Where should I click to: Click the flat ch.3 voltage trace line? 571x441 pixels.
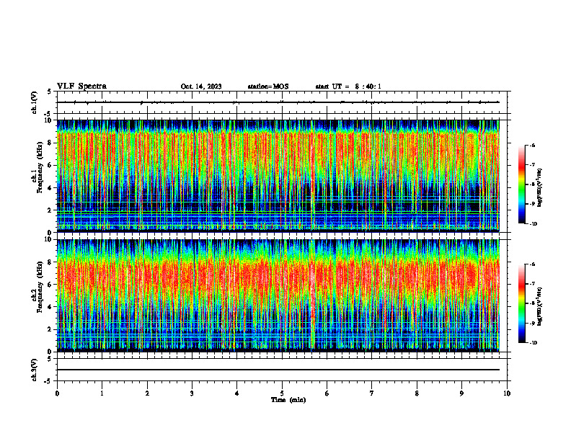278,370
